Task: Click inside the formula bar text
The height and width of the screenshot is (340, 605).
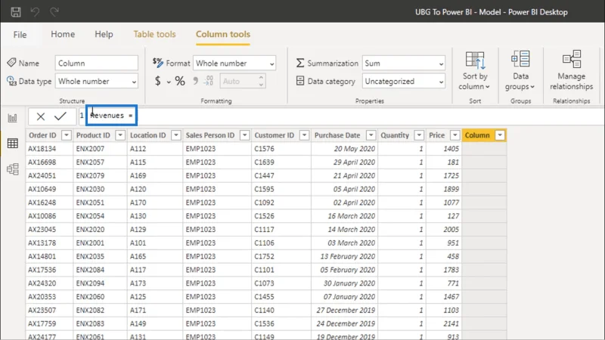Action: (111, 116)
